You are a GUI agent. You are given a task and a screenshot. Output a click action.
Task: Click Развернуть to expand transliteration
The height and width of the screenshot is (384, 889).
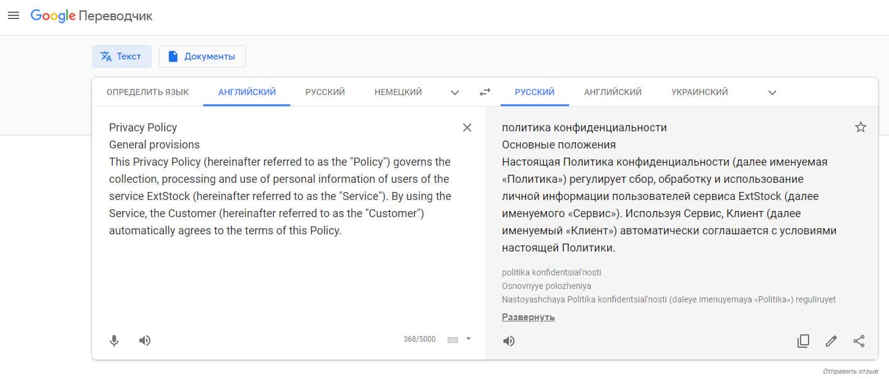(x=528, y=317)
